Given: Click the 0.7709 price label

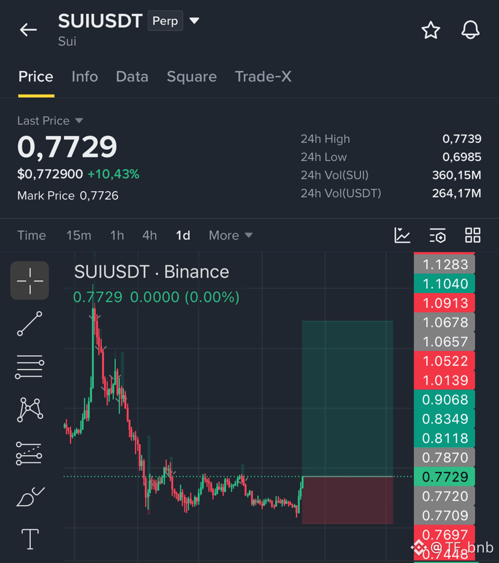Looking at the screenshot, I should point(445,515).
